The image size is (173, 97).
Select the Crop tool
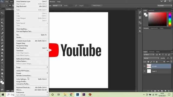click(x=2, y=26)
